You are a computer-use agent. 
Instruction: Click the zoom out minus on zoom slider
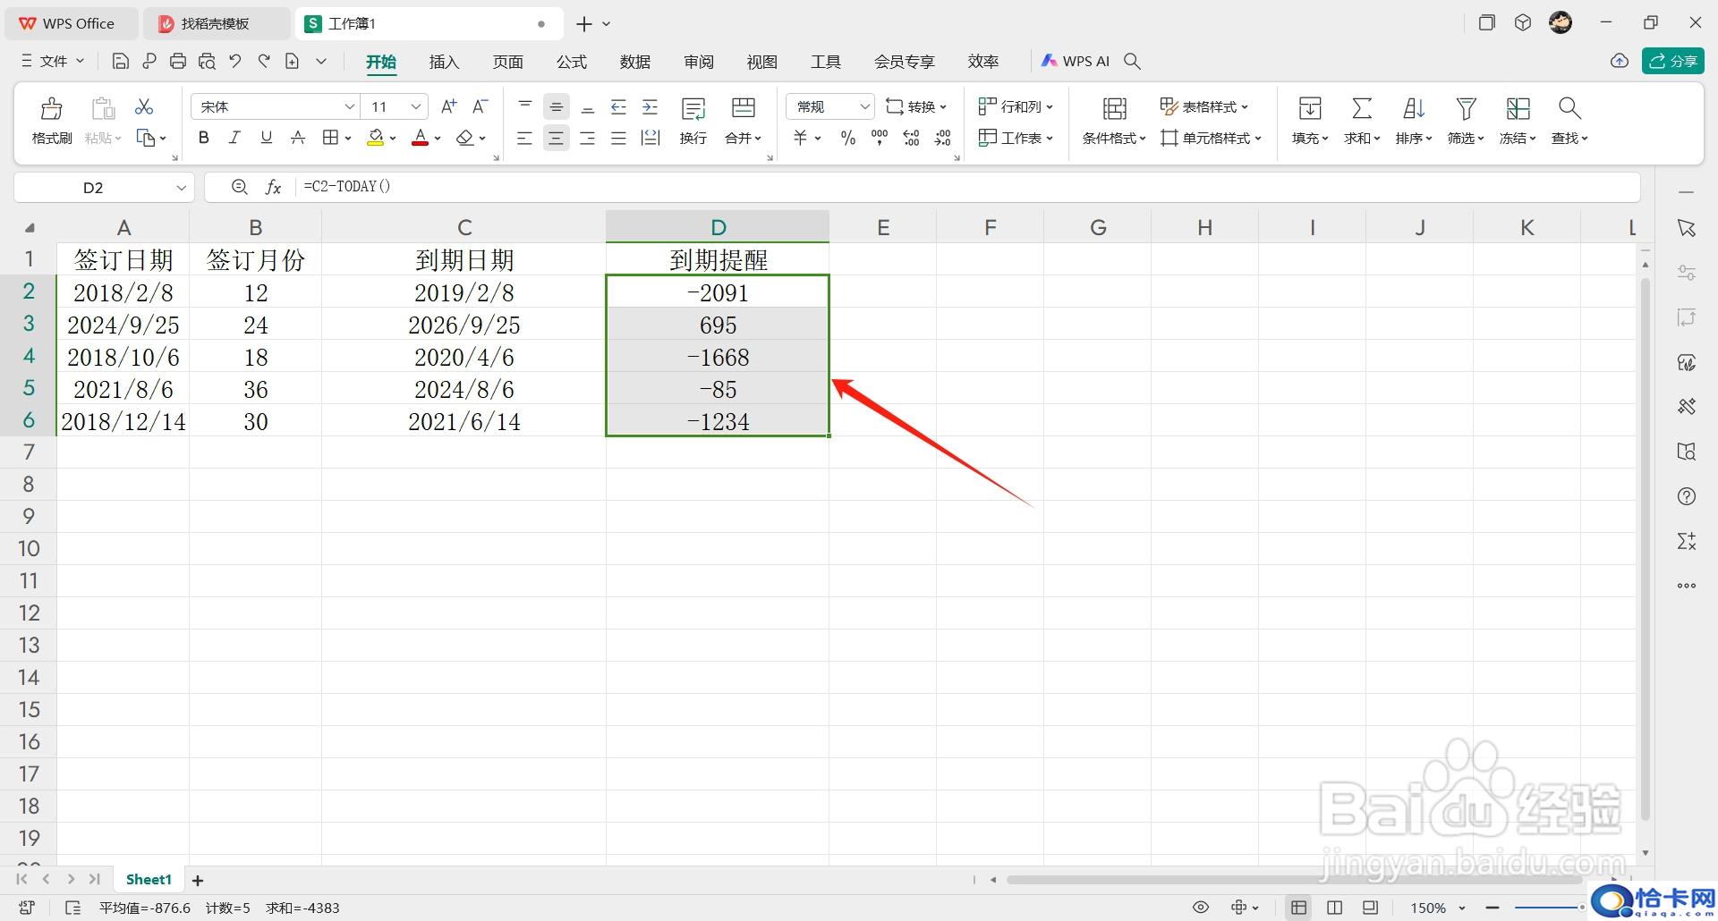point(1492,908)
